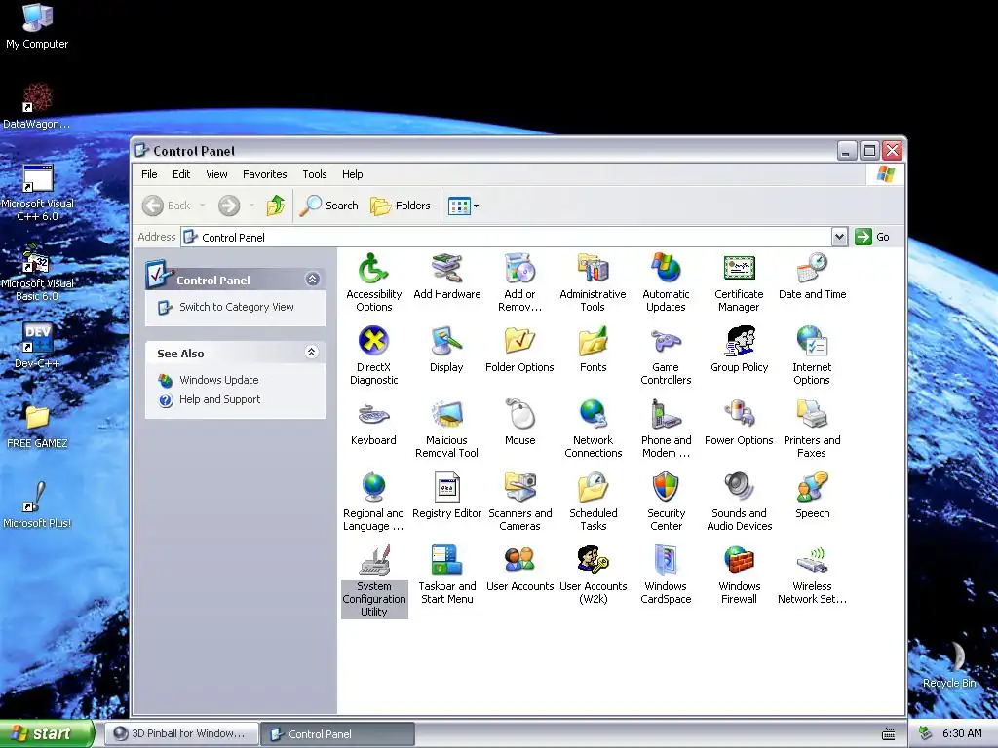Open Taskbar and Start Menu icon

click(x=446, y=575)
